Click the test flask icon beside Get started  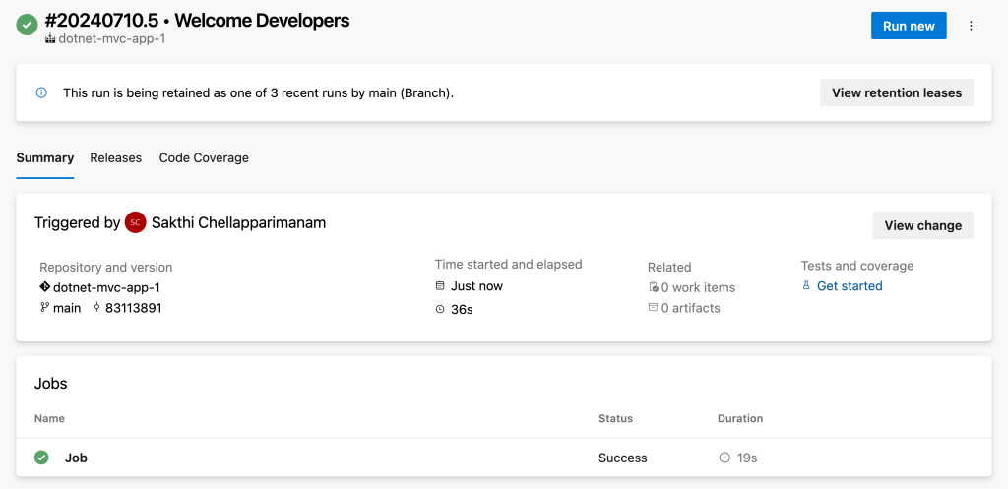tap(806, 286)
